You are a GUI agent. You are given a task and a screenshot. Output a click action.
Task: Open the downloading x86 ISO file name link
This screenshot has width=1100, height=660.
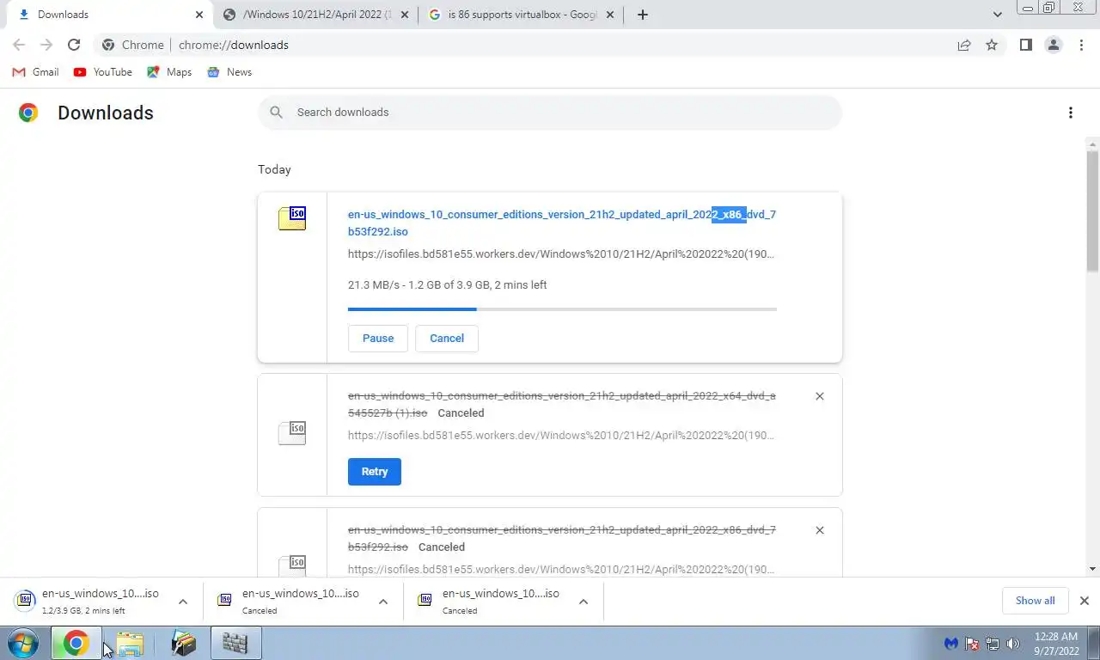tap(562, 223)
